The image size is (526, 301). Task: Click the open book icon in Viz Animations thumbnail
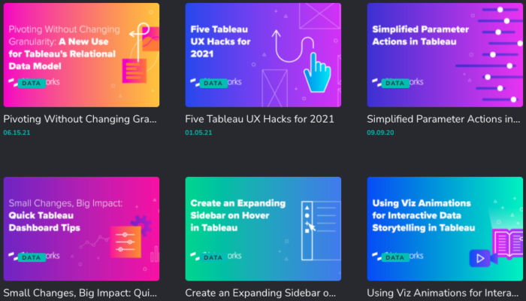click(506, 243)
